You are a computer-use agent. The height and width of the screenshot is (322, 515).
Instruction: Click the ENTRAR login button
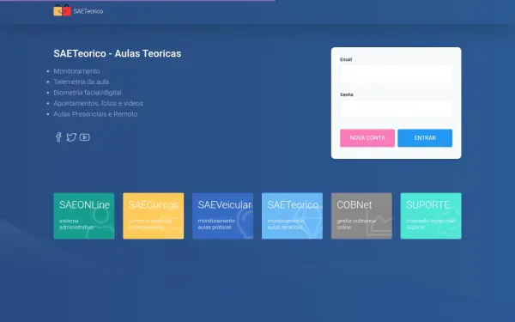click(x=425, y=138)
